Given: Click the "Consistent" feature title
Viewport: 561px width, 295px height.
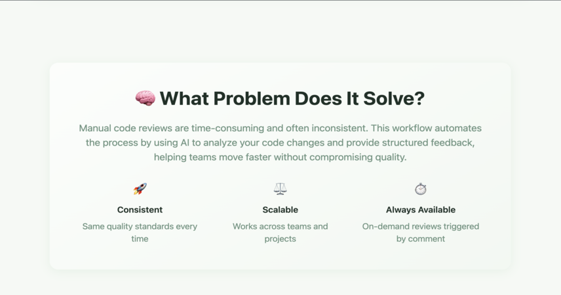Looking at the screenshot, I should pyautogui.click(x=140, y=210).
